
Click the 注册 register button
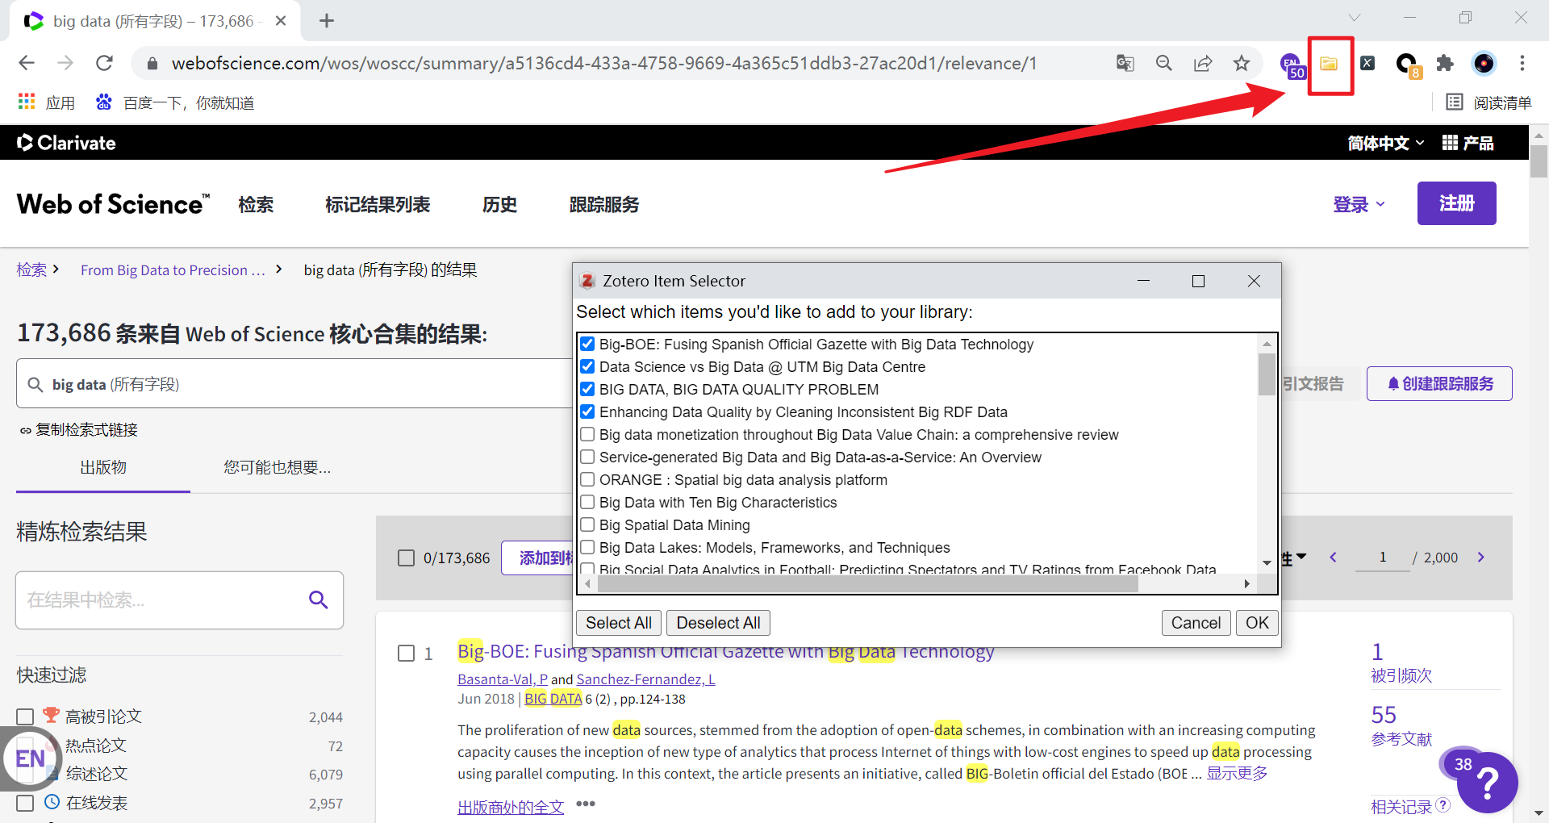click(x=1456, y=203)
